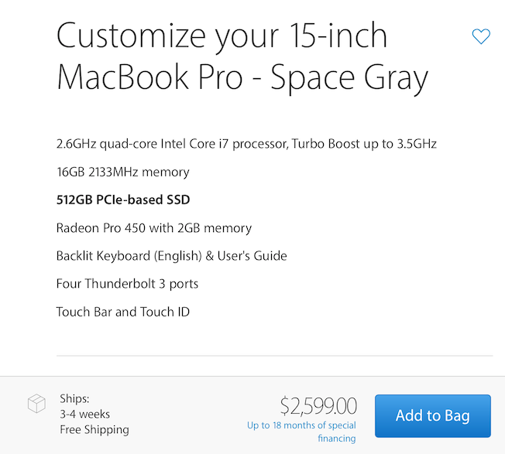Click the "Free Shipping" text
Image resolution: width=505 pixels, height=454 pixels.
pyautogui.click(x=94, y=429)
